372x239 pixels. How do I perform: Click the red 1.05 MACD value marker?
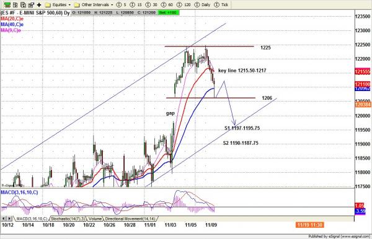[x=360, y=206]
